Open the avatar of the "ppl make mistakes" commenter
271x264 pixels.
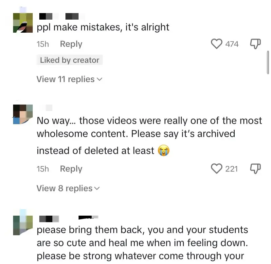point(23,23)
